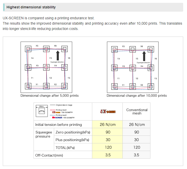Click the 'Off-Contact(mm)' row label
Screen dimensions: 187x169
pos(49,155)
